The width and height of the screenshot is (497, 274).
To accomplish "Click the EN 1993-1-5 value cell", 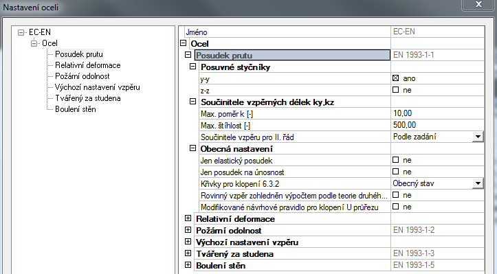I will tap(437, 265).
